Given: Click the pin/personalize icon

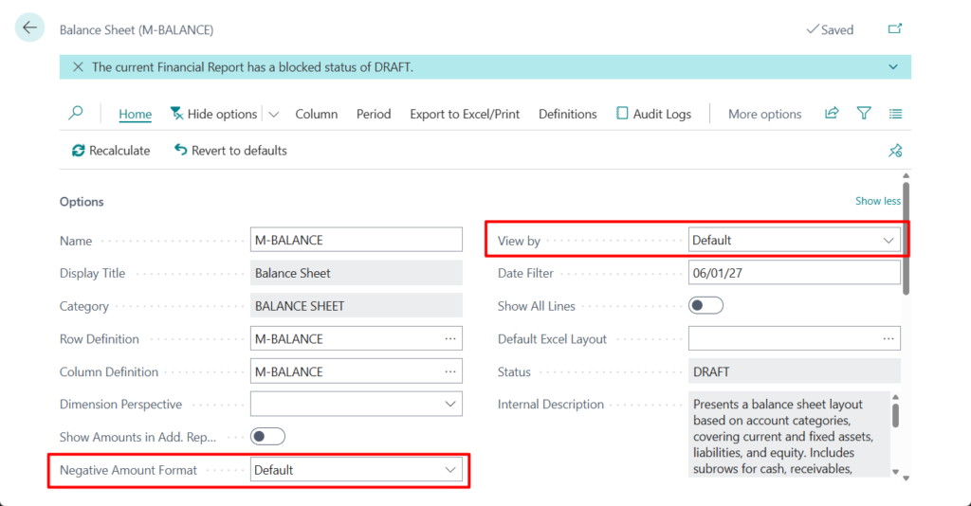Looking at the screenshot, I should click(894, 151).
